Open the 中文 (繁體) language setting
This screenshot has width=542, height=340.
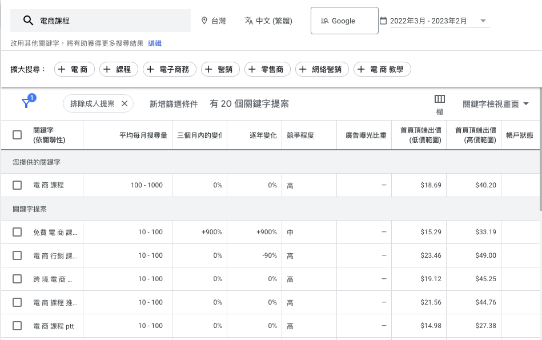268,21
